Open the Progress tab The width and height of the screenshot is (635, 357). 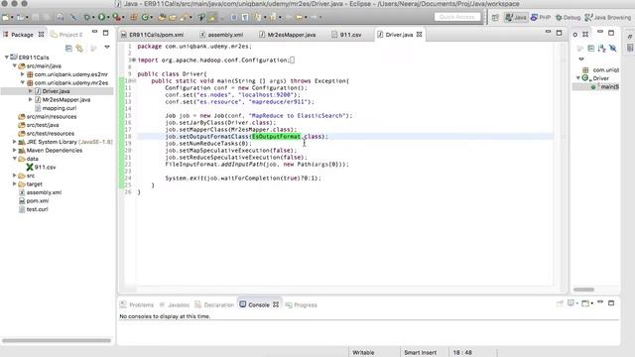coord(302,304)
